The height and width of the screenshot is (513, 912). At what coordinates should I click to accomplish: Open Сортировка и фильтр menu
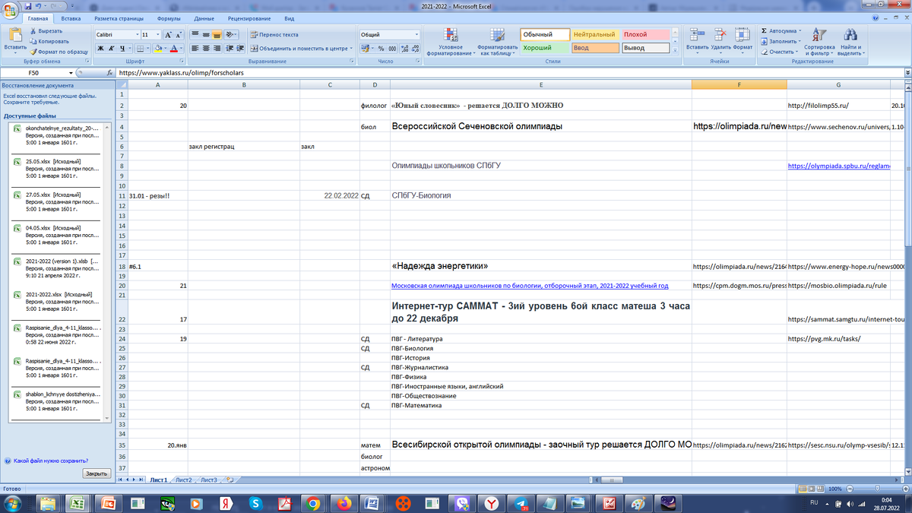pos(819,42)
